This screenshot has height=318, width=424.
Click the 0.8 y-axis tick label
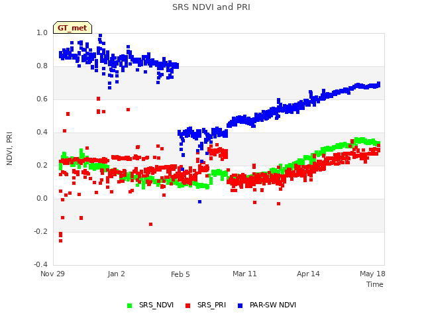click(42, 66)
